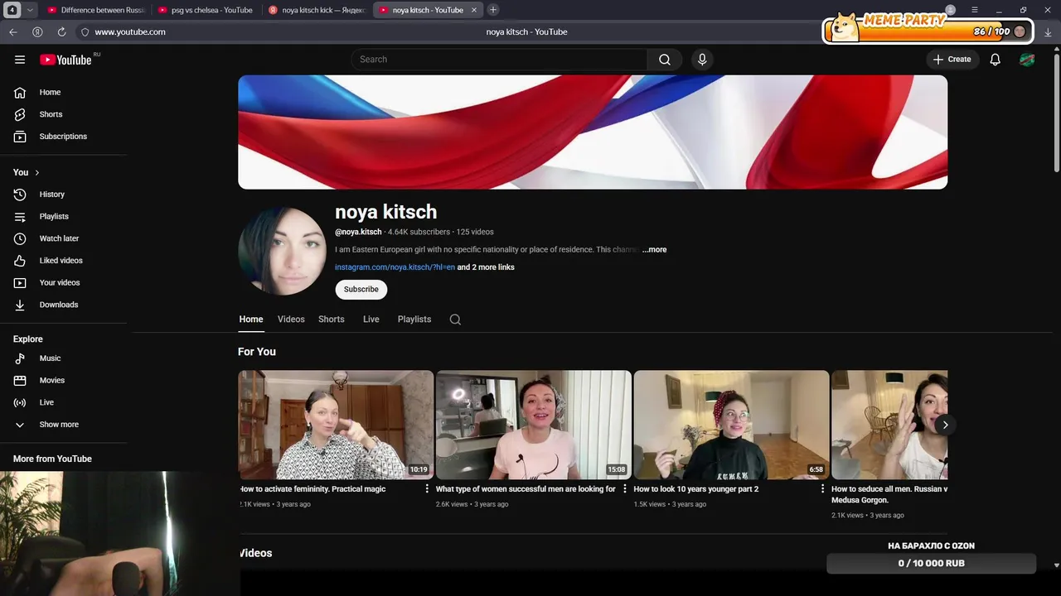1061x596 pixels.
Task: Show next For You videos arrow
Action: click(945, 425)
